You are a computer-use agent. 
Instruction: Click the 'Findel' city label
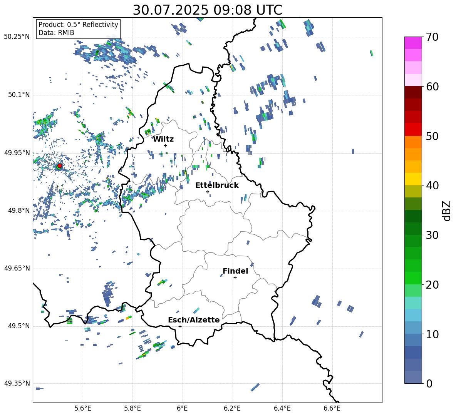tap(235, 271)
